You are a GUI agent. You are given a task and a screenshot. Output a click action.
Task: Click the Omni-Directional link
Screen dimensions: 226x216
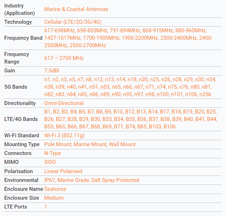(64, 103)
